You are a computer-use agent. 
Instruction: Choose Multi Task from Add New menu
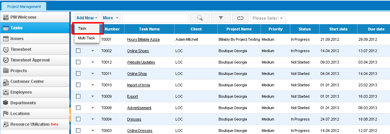pos(87,38)
